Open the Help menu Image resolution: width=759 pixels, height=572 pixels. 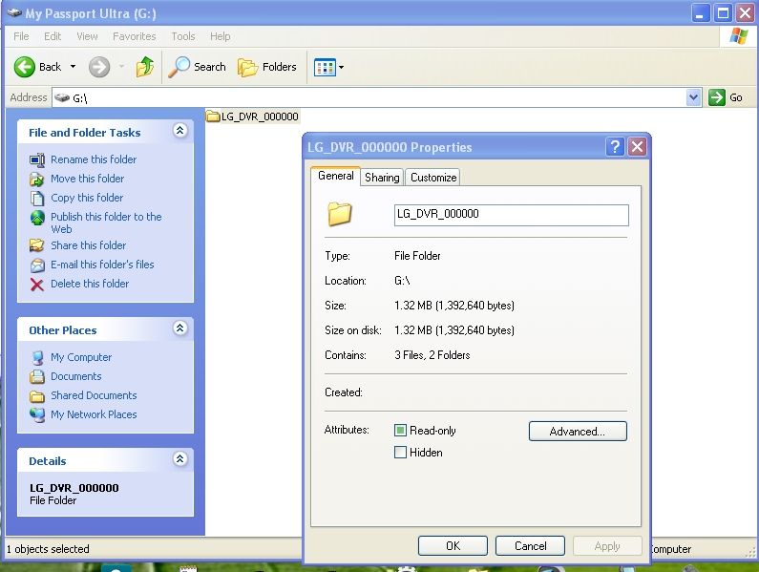[221, 36]
